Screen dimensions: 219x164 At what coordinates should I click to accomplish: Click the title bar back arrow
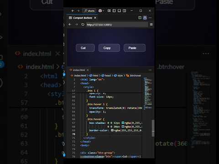(73, 11)
